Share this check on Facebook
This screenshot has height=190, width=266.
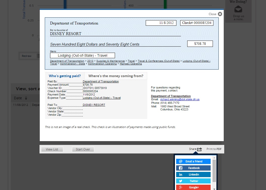point(194,168)
